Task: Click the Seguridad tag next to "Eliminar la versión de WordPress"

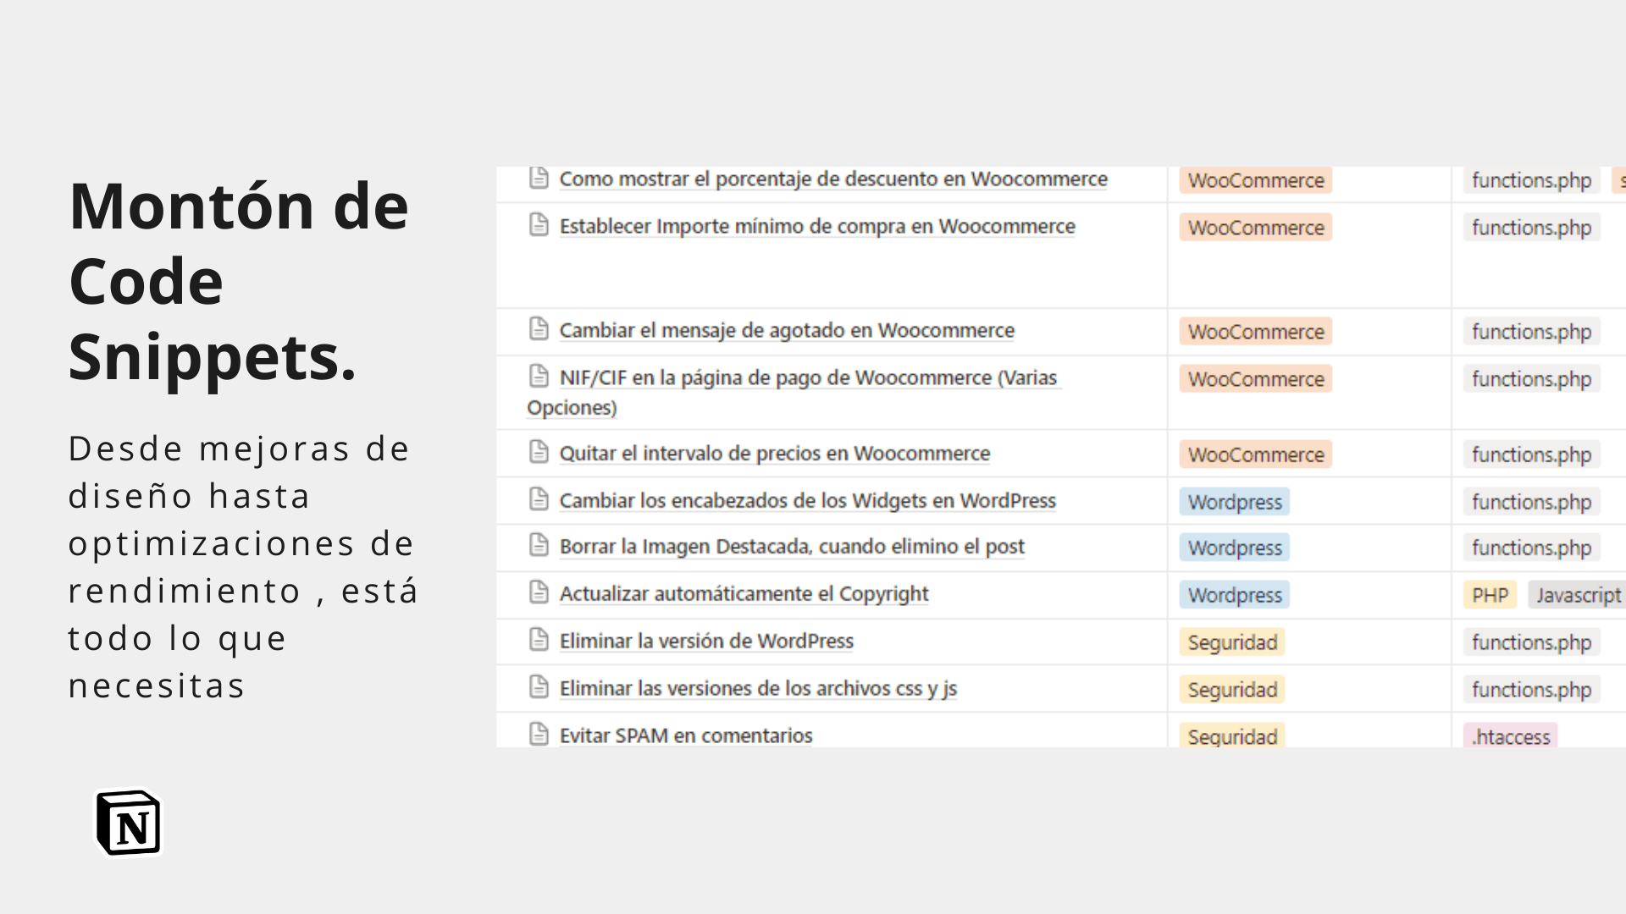Action: coord(1231,641)
